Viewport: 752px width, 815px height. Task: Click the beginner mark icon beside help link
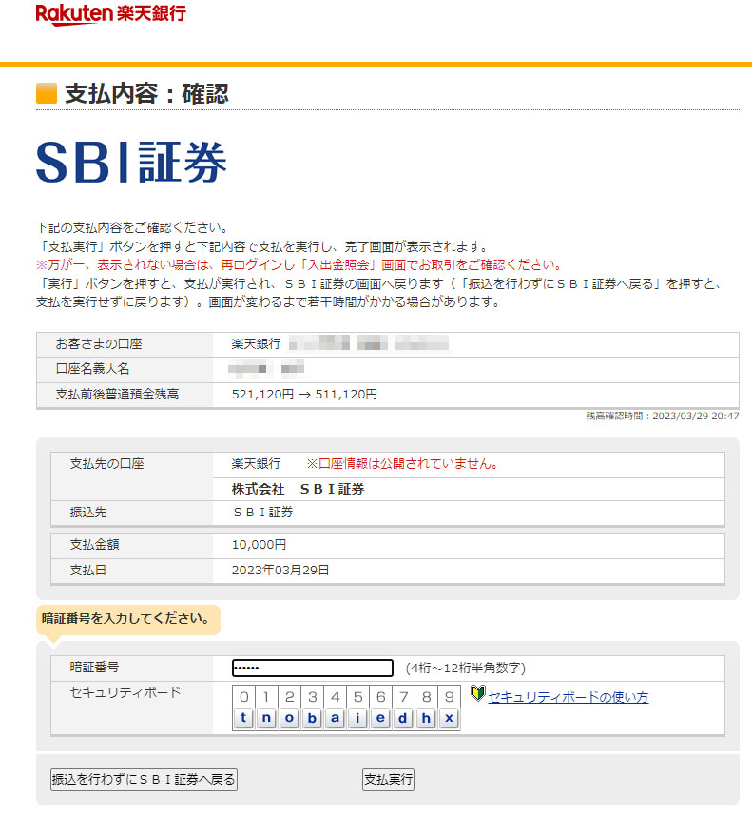click(478, 695)
